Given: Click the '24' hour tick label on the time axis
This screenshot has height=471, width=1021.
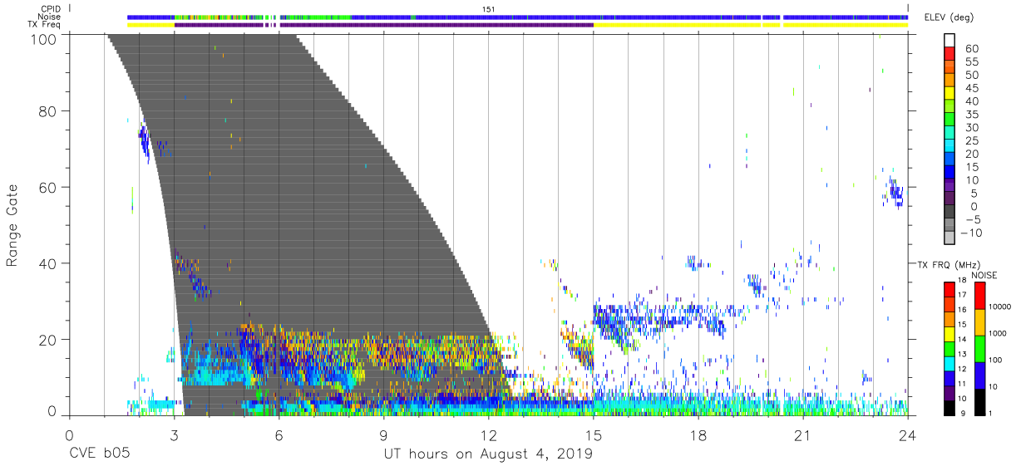Looking at the screenshot, I should coord(908,434).
